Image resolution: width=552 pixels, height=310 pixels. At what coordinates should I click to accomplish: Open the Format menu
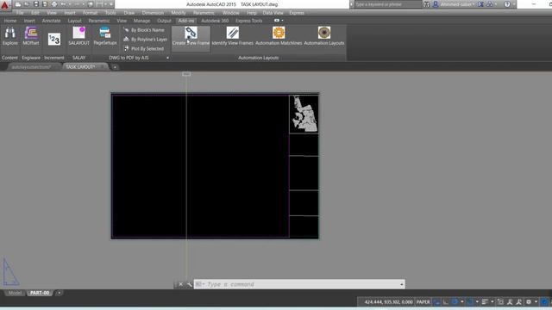[90, 13]
